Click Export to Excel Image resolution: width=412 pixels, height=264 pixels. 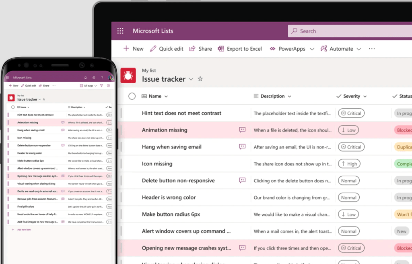240,49
